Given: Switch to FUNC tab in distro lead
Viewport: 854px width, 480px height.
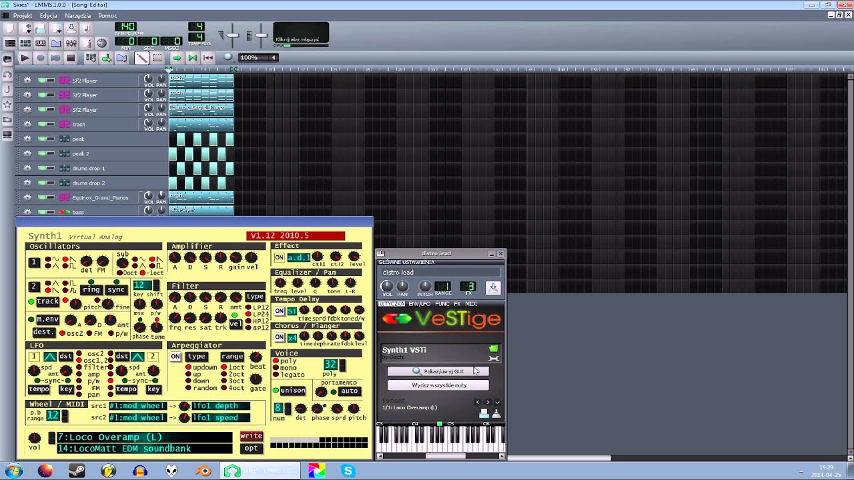Looking at the screenshot, I should point(442,304).
